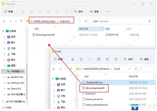Viewport: 157px width, 111px height.
Task: Click Delete trash icon in lmgrimpl window toolbar
Action: click(x=66, y=11)
